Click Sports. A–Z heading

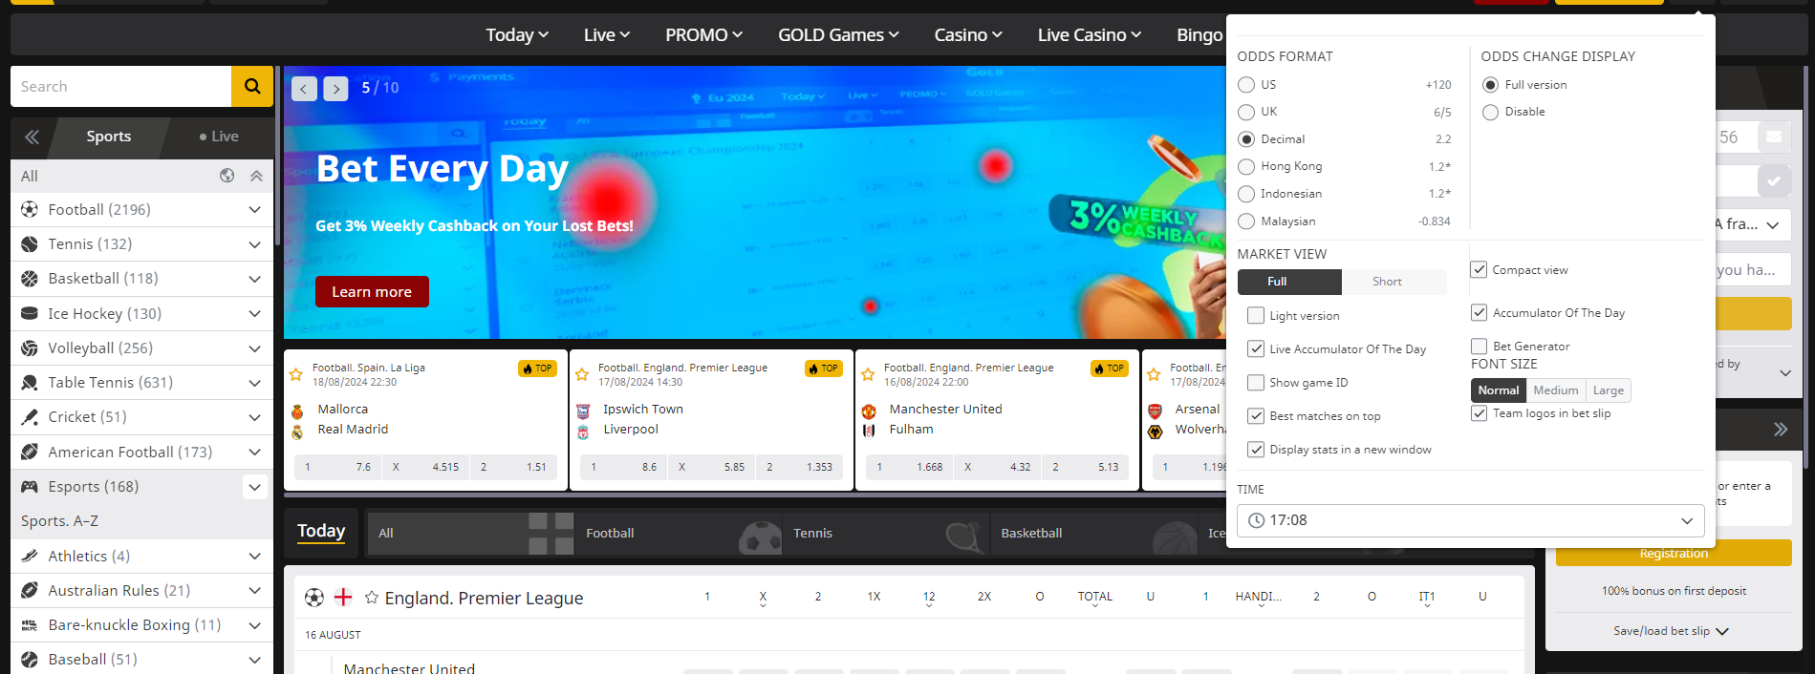(x=59, y=521)
